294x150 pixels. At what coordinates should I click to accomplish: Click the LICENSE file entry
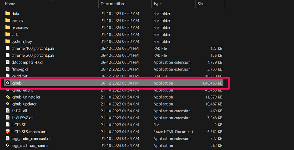coord(19,125)
